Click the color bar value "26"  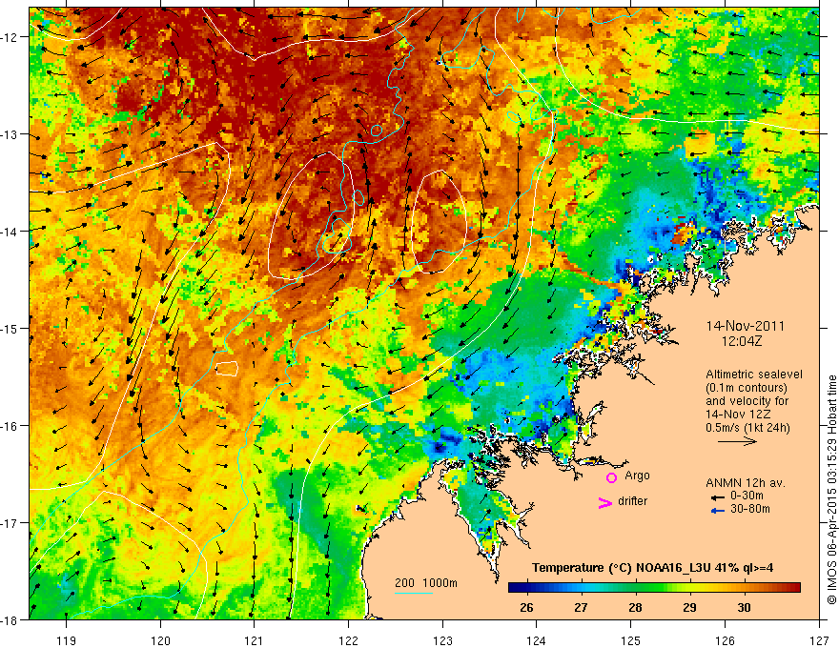[x=526, y=607]
